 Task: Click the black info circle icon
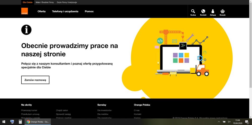(26, 30)
